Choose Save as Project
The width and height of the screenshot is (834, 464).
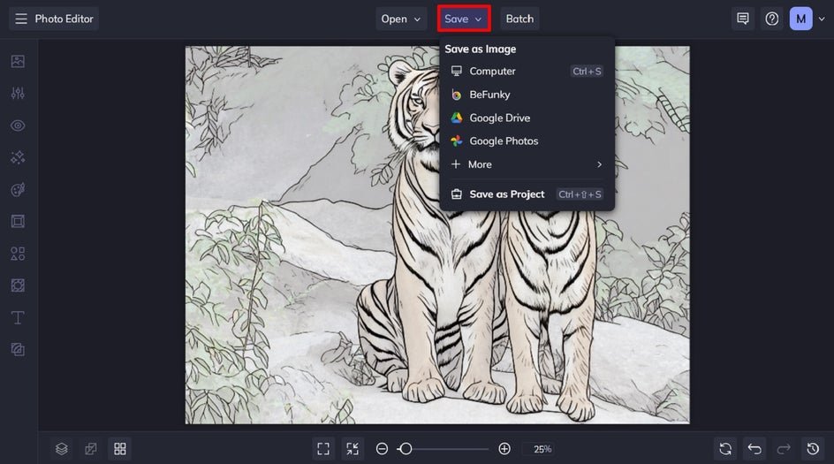(x=527, y=194)
